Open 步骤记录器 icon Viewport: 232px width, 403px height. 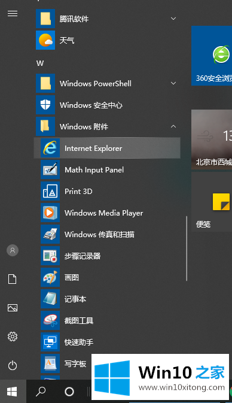[50, 256]
